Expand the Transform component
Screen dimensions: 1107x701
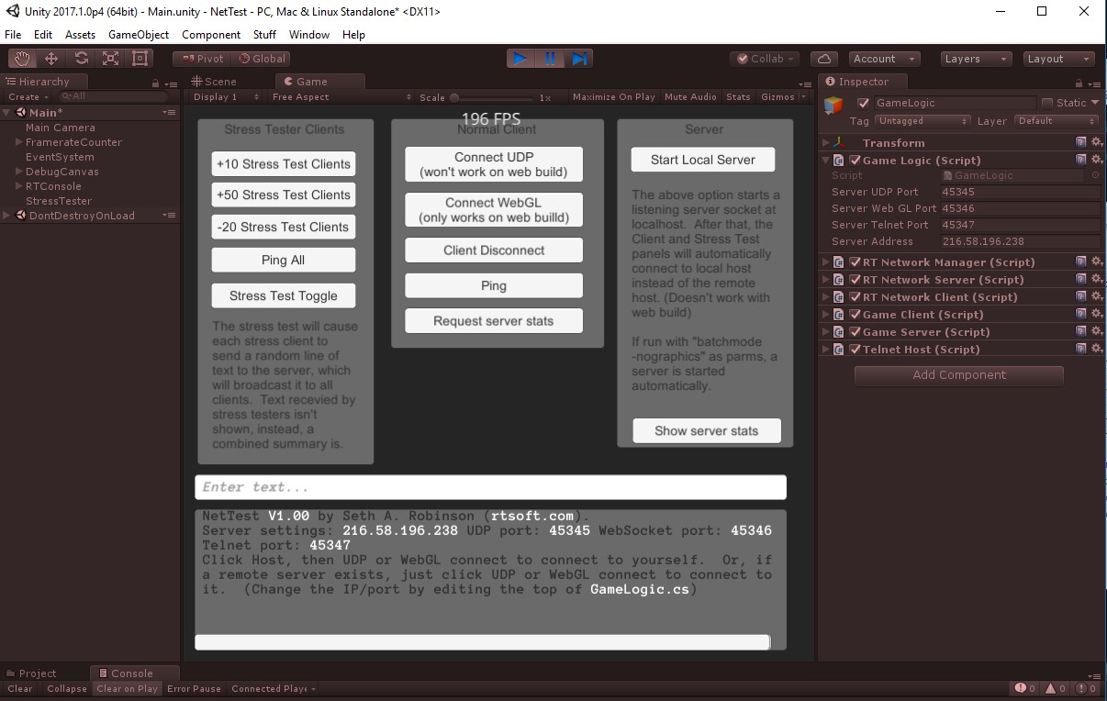826,143
